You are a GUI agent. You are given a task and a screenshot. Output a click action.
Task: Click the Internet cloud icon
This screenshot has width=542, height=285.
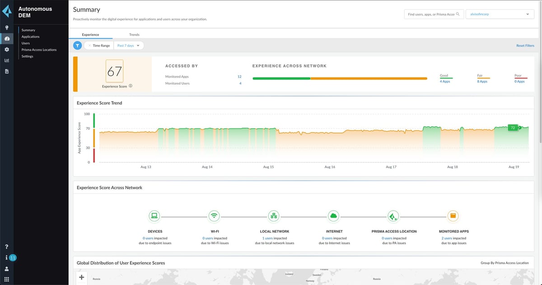click(334, 216)
